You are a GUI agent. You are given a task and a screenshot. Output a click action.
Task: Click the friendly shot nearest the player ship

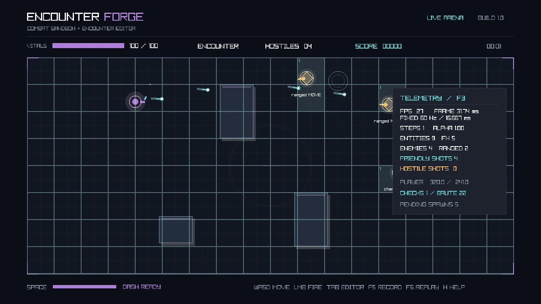click(x=157, y=99)
